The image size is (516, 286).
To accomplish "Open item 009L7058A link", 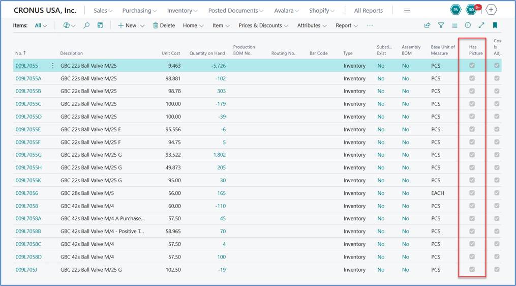I will tap(28, 219).
